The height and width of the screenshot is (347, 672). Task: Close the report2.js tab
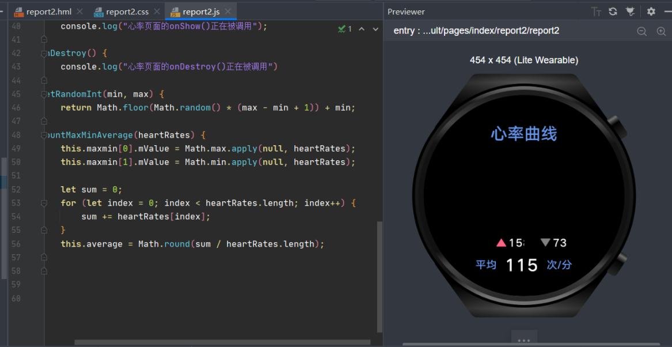(229, 12)
